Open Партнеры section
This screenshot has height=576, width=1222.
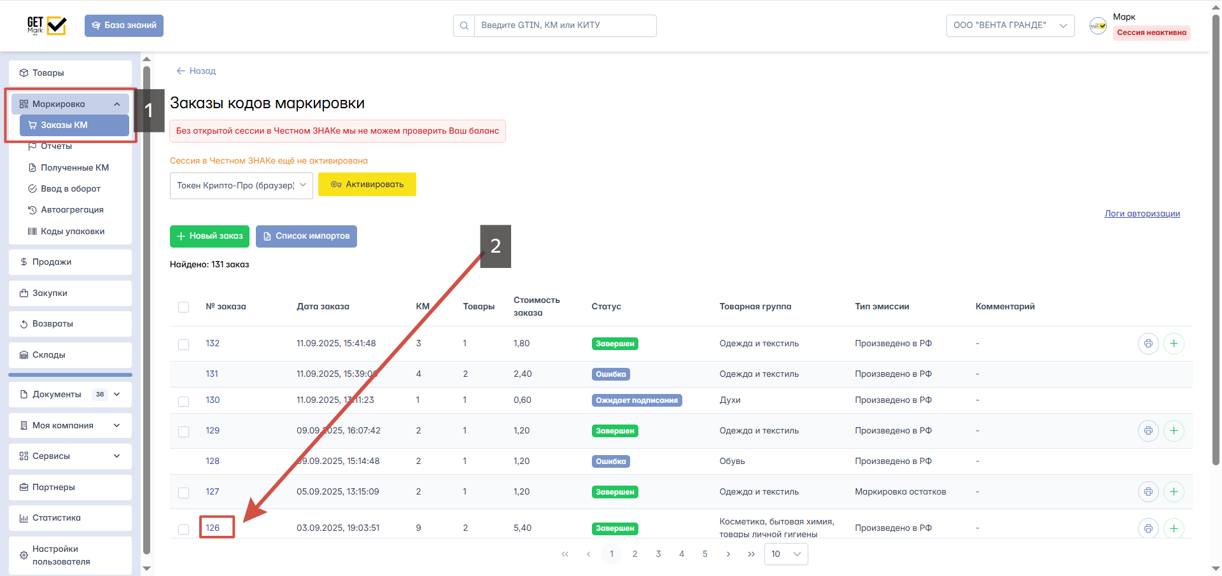(70, 487)
